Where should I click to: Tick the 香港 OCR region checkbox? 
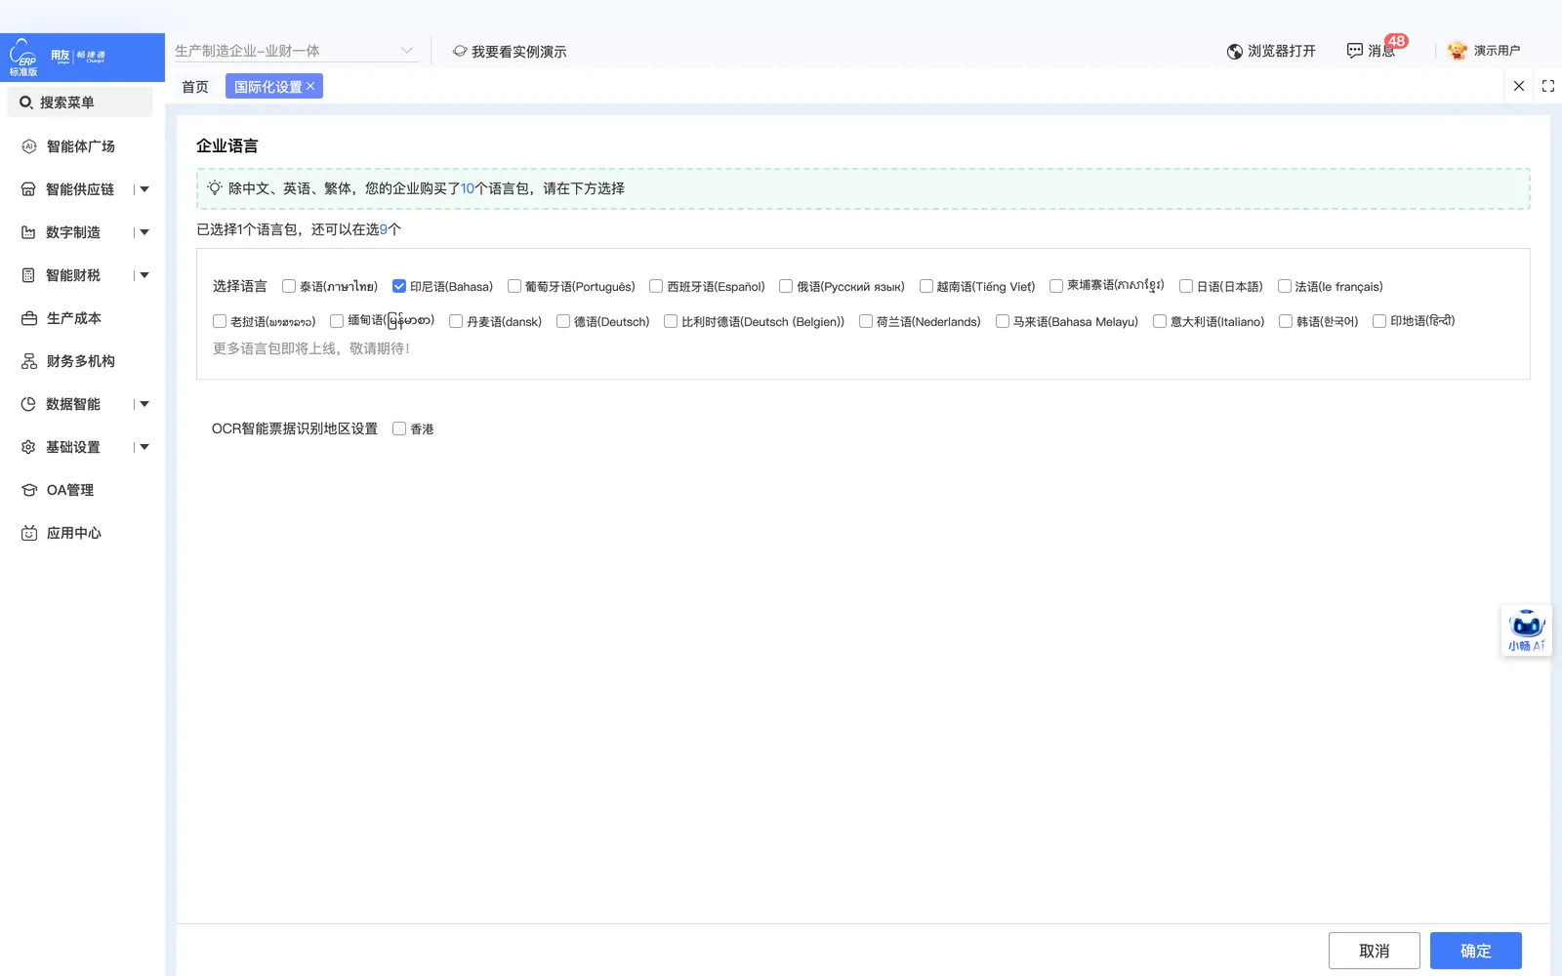click(399, 428)
